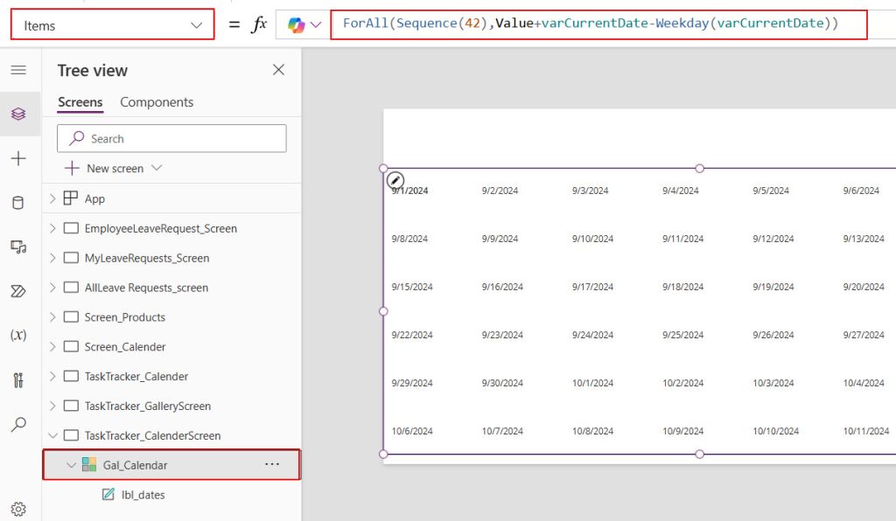Image resolution: width=896 pixels, height=521 pixels.
Task: Open the Data cylinder icon
Action: tap(18, 203)
